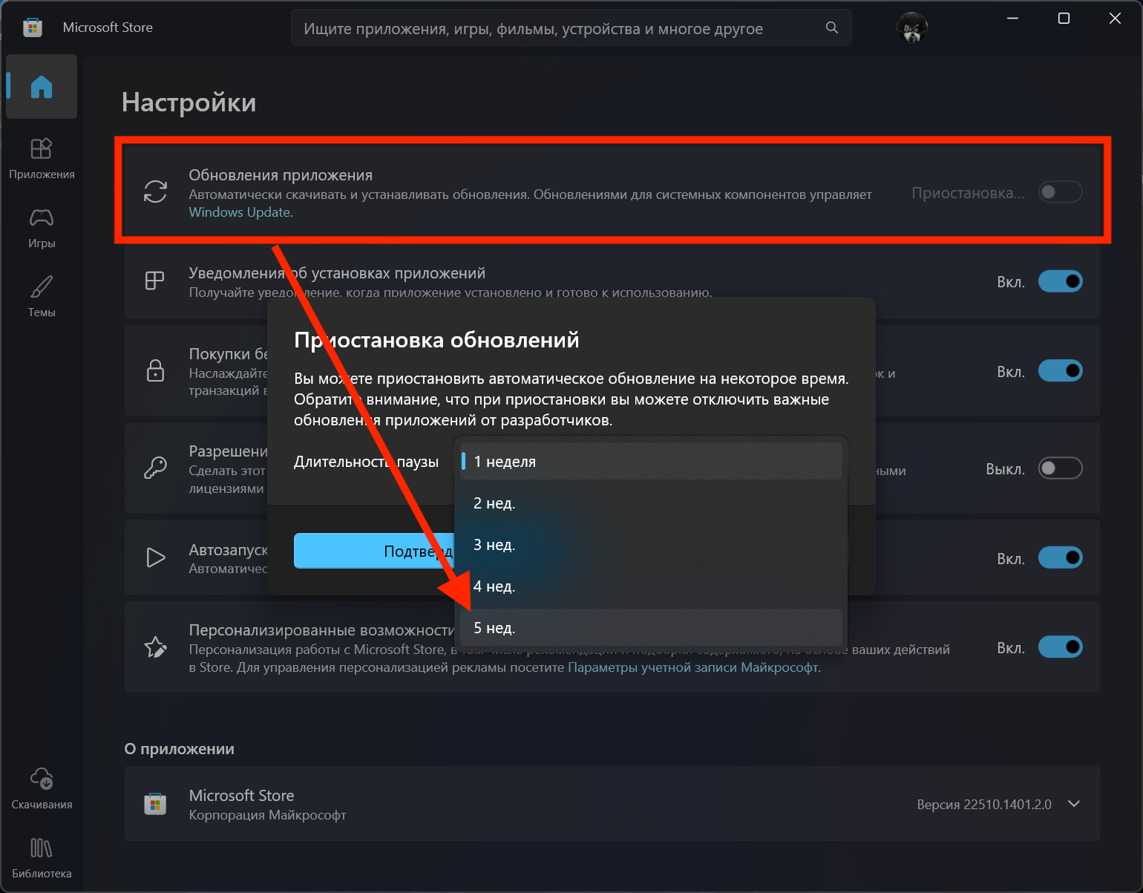Go to the Home section in the sidebar
This screenshot has height=893, width=1143.
click(x=42, y=87)
